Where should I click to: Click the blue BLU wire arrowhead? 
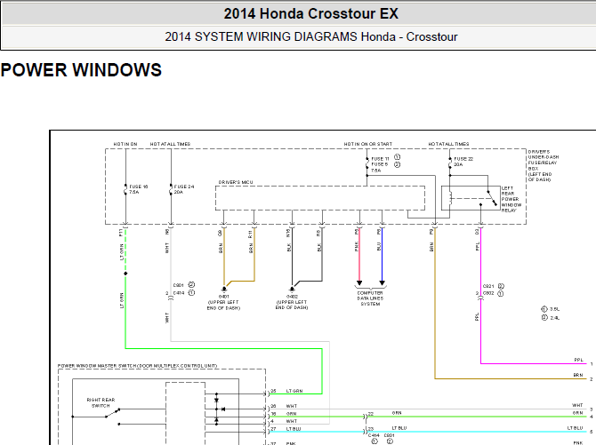point(382,282)
